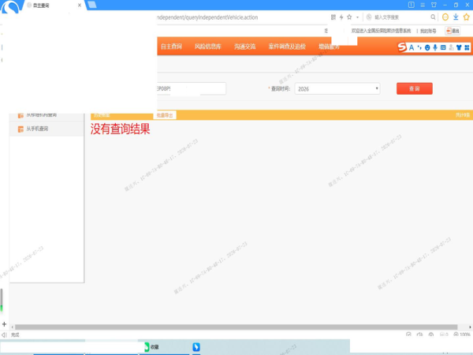Toggle Sogou punctuation mode icon

[419, 47]
